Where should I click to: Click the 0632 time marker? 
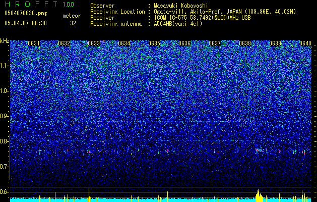point(64,43)
